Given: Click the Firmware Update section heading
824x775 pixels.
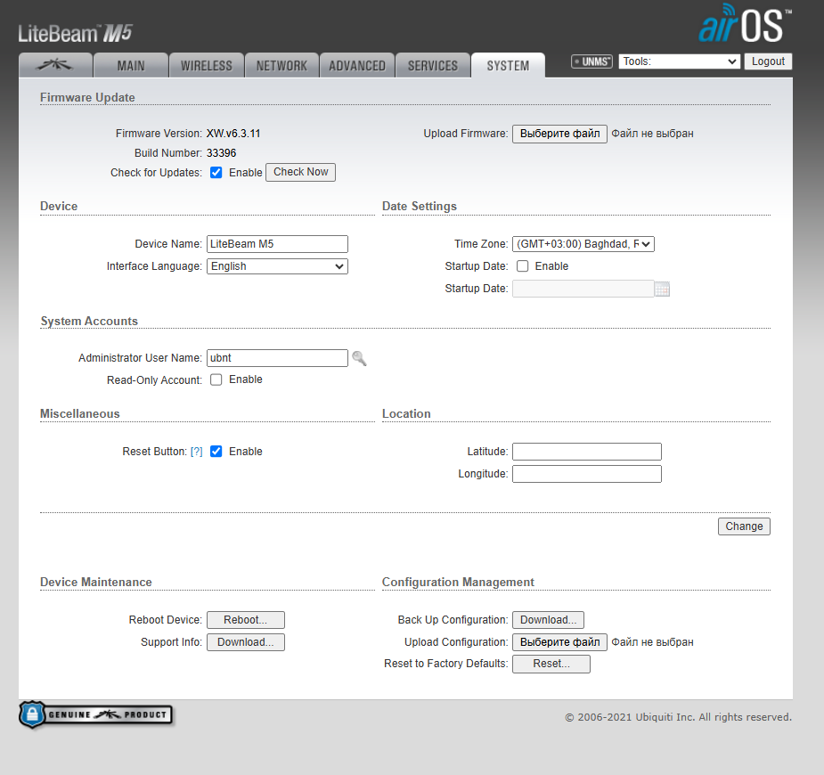Looking at the screenshot, I should (x=88, y=97).
